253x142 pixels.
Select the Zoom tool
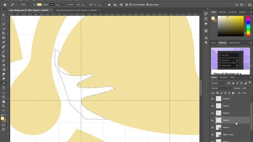(x=4, y=106)
